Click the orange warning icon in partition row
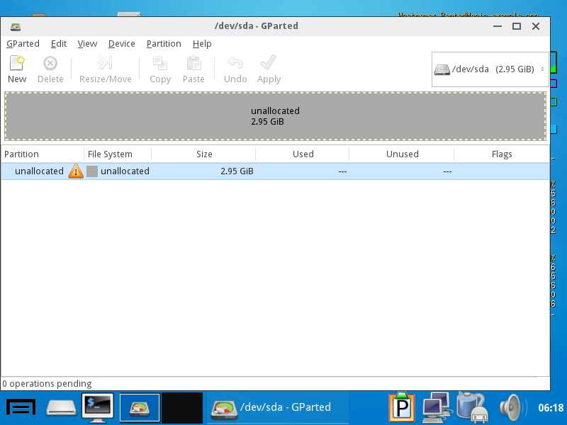567x425 pixels. pyautogui.click(x=76, y=171)
